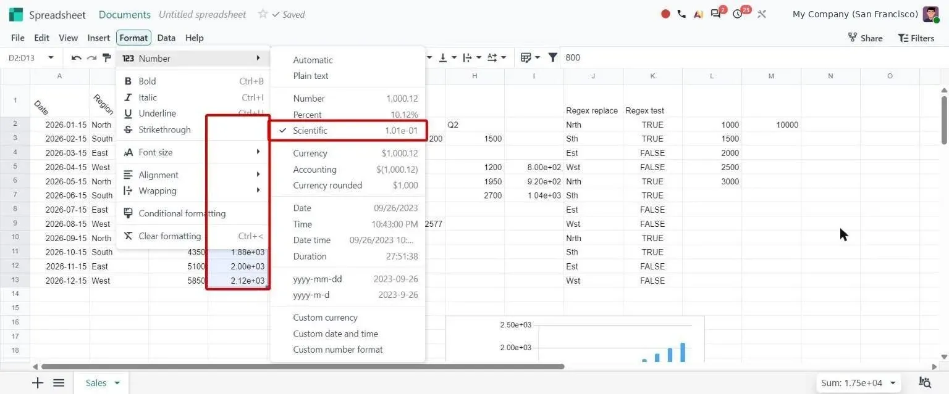Click the filter funnel toolbar icon
The image size is (949, 394).
click(x=553, y=57)
